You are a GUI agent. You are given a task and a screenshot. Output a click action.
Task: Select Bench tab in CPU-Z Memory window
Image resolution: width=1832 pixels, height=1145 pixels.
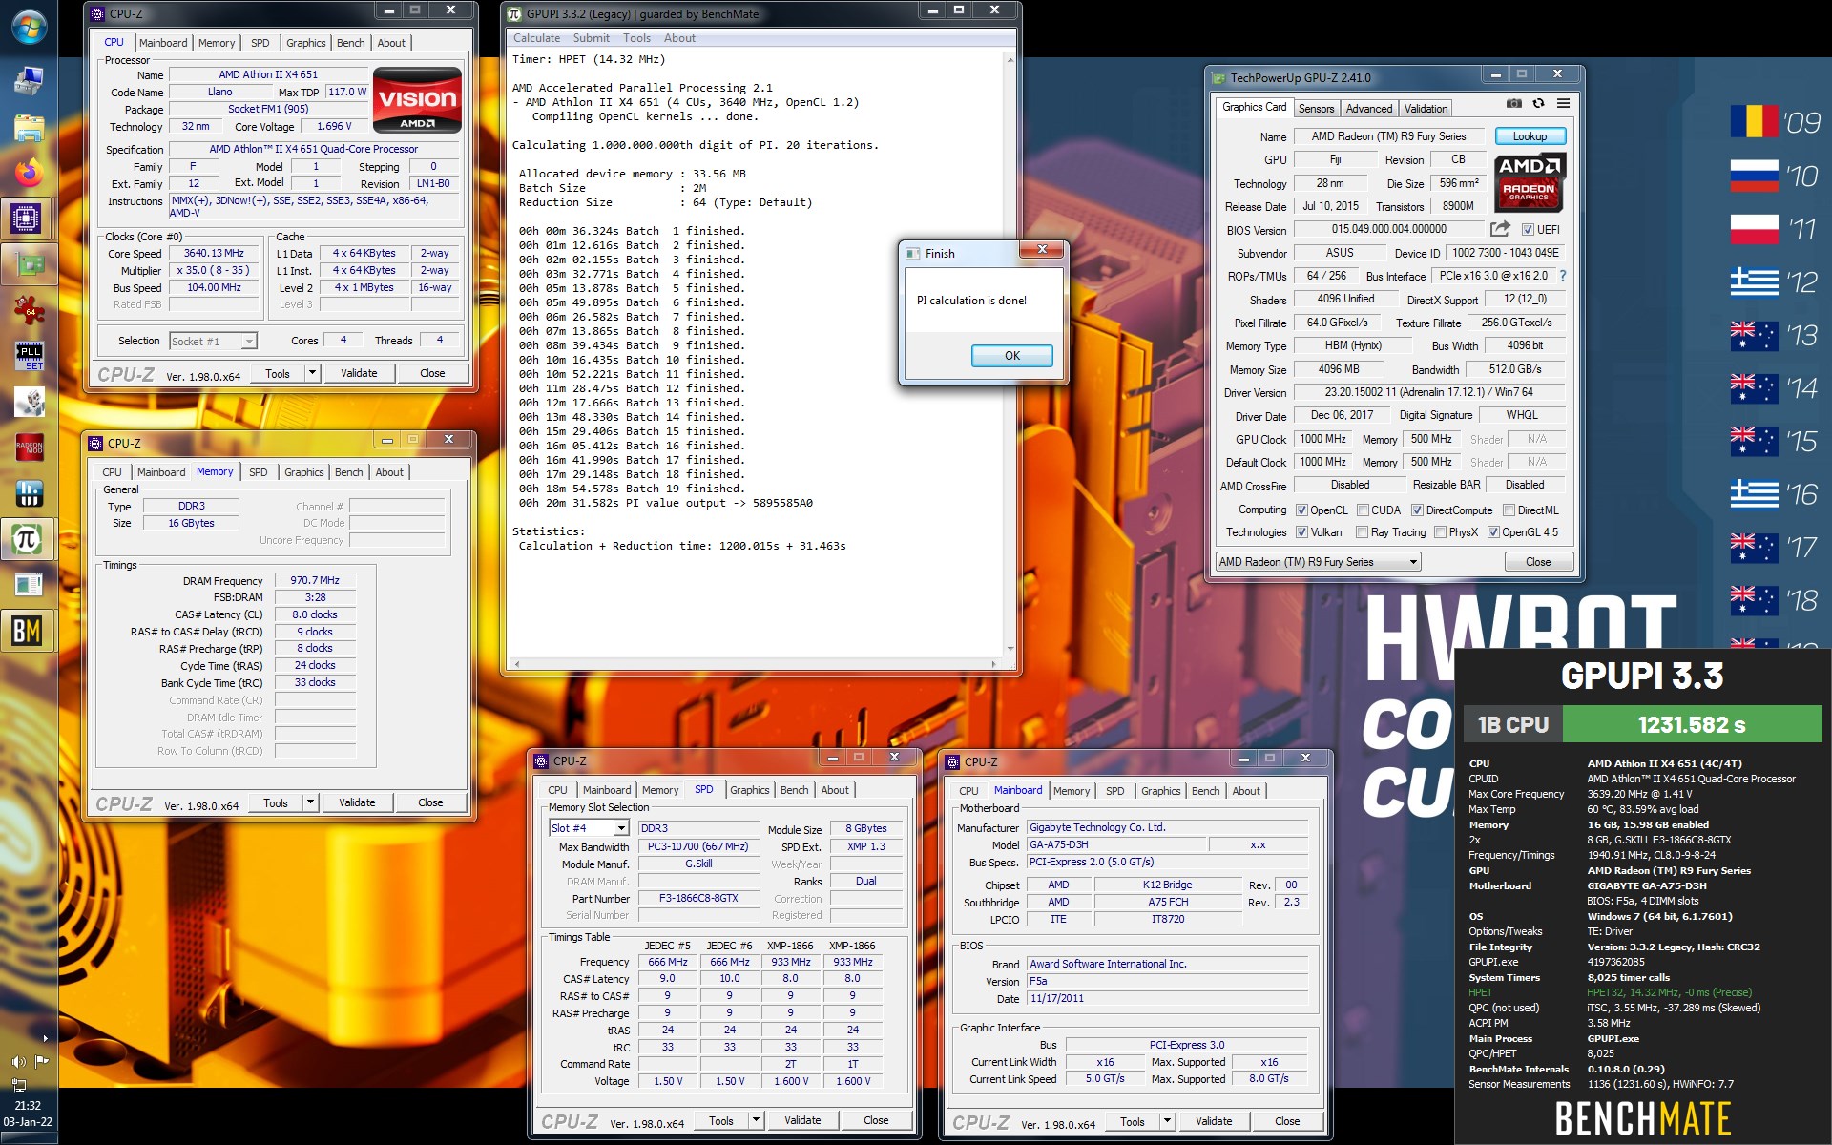point(349,472)
